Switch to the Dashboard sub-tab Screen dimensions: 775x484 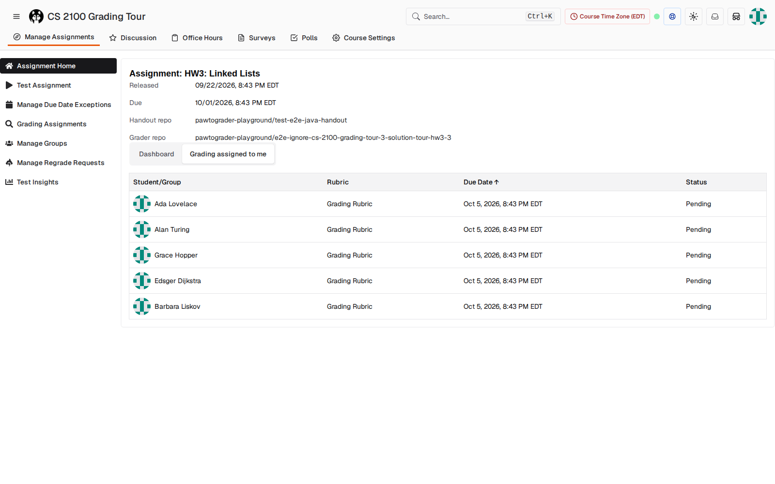pos(156,154)
